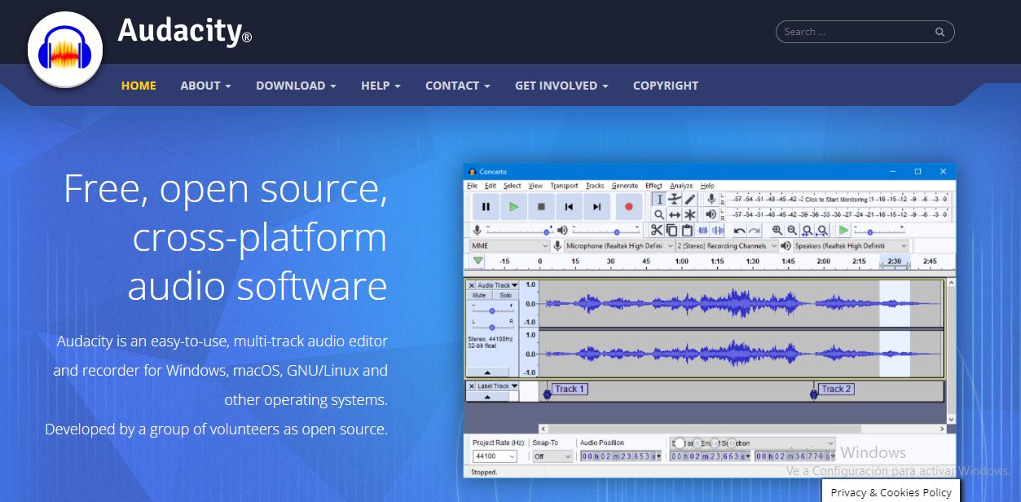The height and width of the screenshot is (502, 1021).
Task: Open the Snap-To dropdown
Action: click(x=552, y=456)
